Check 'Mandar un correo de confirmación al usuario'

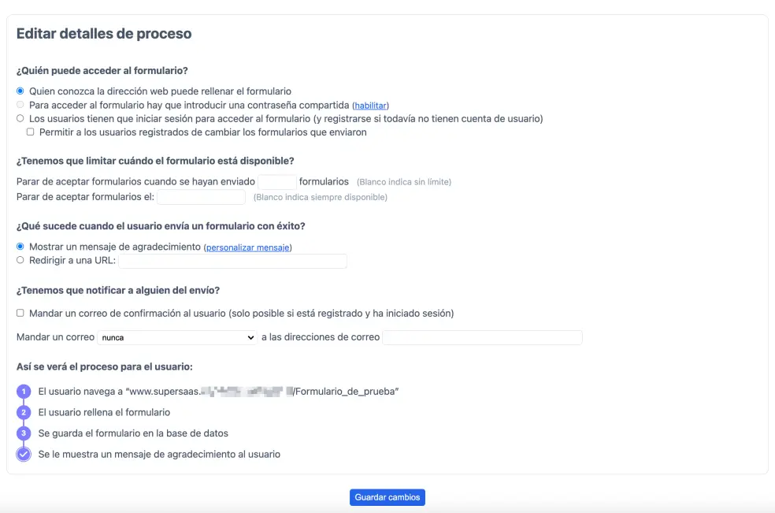20,313
